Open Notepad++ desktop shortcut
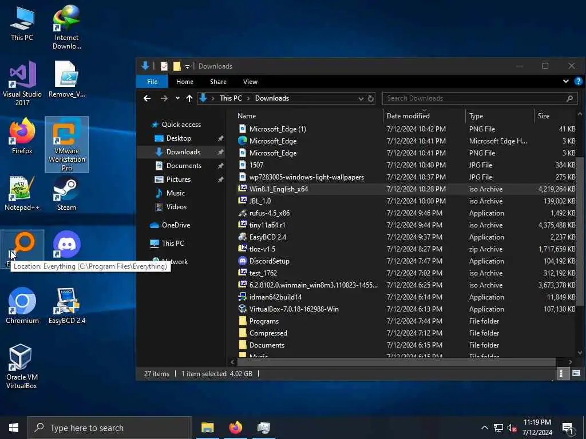The image size is (586, 439). pyautogui.click(x=22, y=193)
